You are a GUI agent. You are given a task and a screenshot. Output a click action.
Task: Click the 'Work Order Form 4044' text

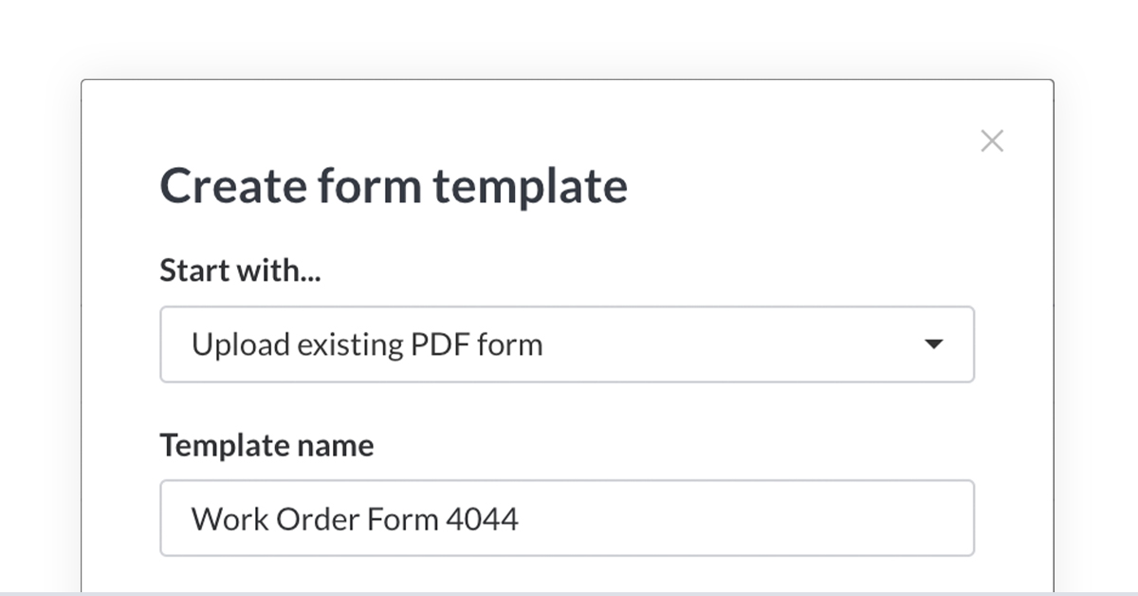pos(355,519)
